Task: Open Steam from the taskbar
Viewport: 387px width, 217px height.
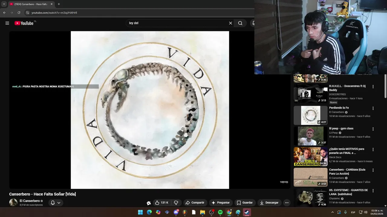Action: click(x=247, y=212)
